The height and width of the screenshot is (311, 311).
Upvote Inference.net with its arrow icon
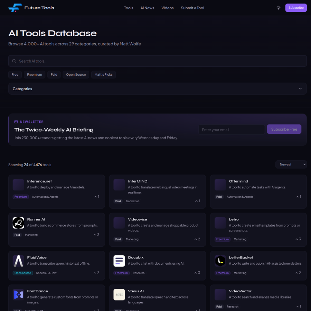96,197
